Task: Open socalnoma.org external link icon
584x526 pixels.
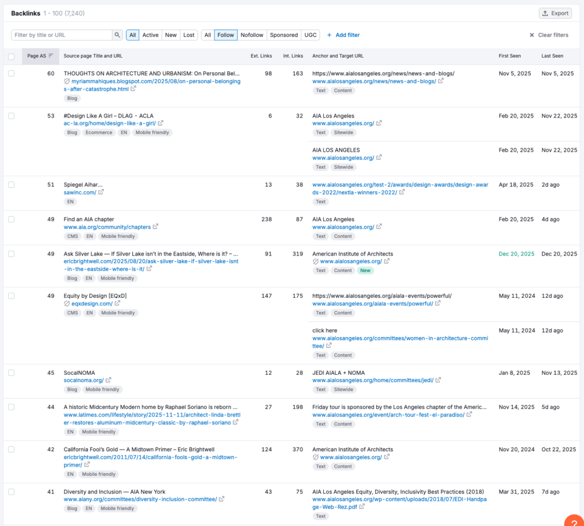Action: click(108, 381)
